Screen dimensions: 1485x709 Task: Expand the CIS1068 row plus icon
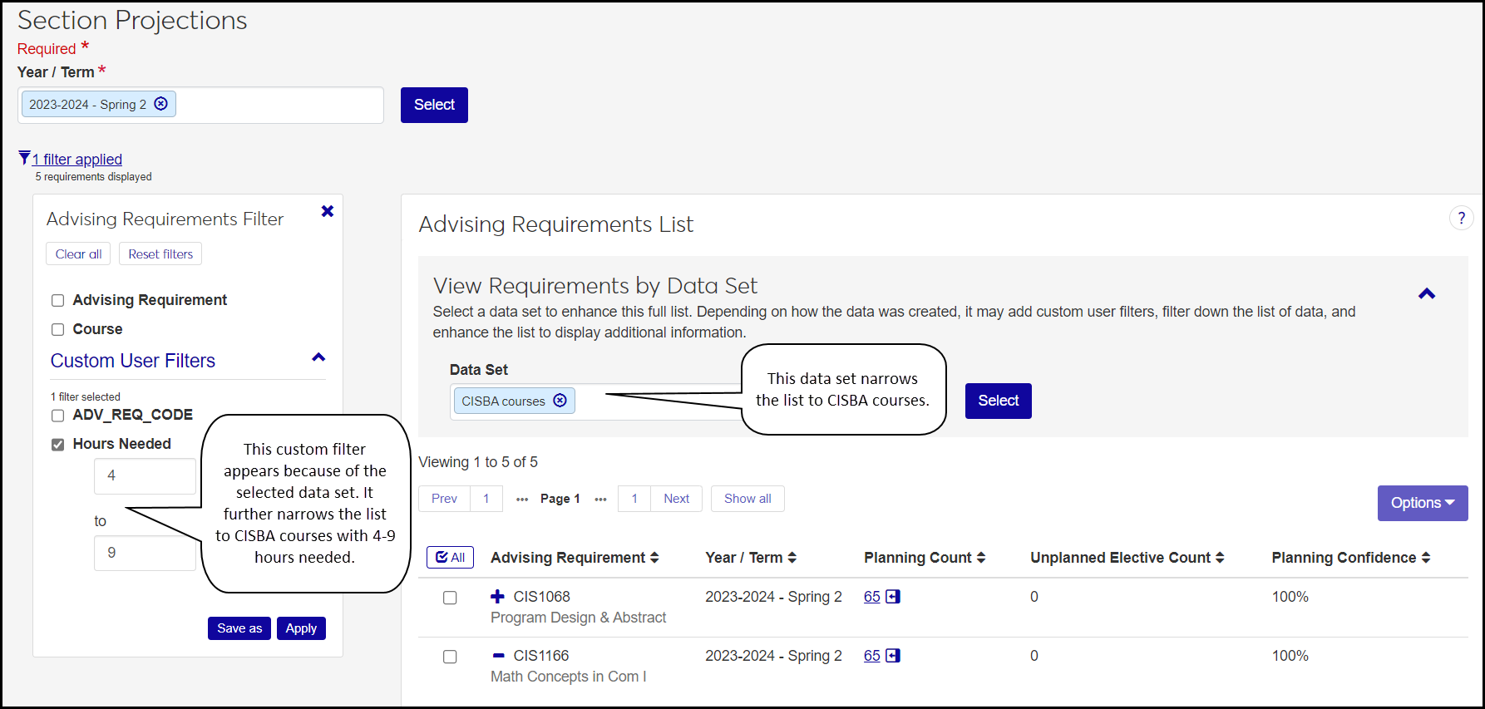498,597
